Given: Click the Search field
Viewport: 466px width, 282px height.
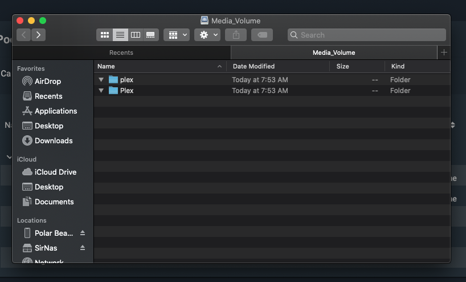Looking at the screenshot, I should [366, 35].
